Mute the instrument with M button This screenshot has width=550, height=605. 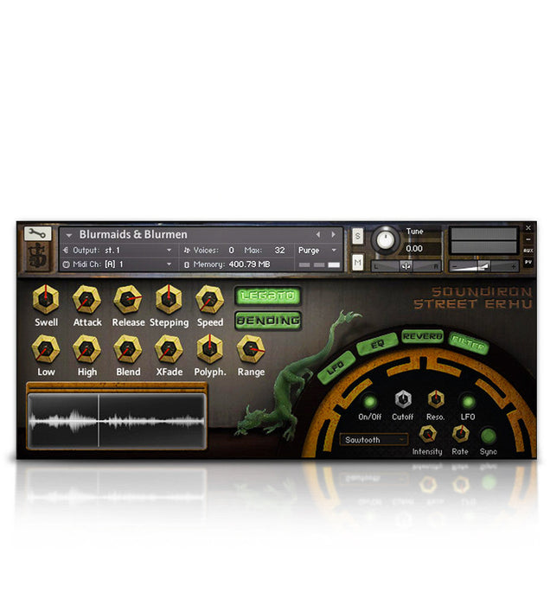coord(358,262)
